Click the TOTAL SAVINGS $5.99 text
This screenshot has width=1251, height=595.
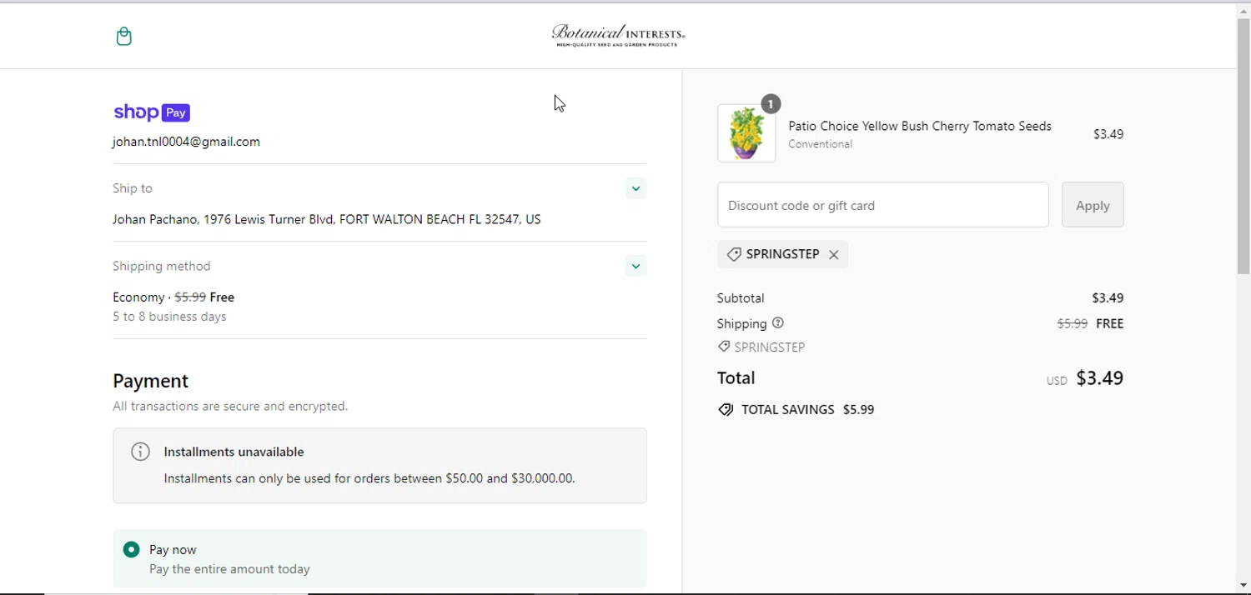807,410
